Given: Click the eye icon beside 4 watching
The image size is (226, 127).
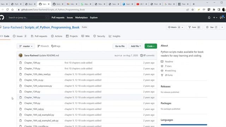Looking at the screenshot, I should [162, 71].
